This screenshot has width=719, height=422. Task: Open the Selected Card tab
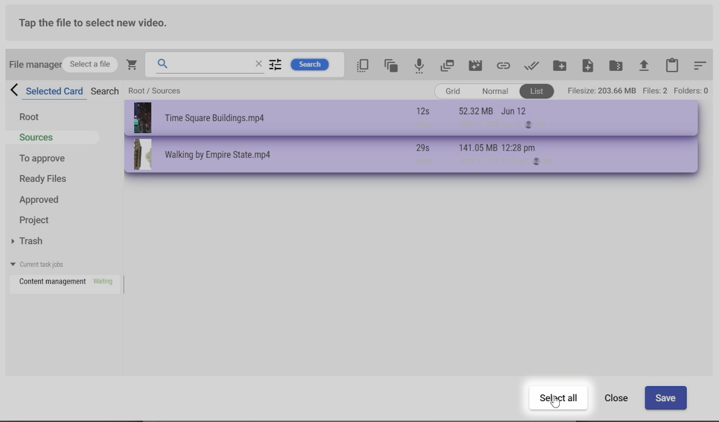pyautogui.click(x=54, y=91)
